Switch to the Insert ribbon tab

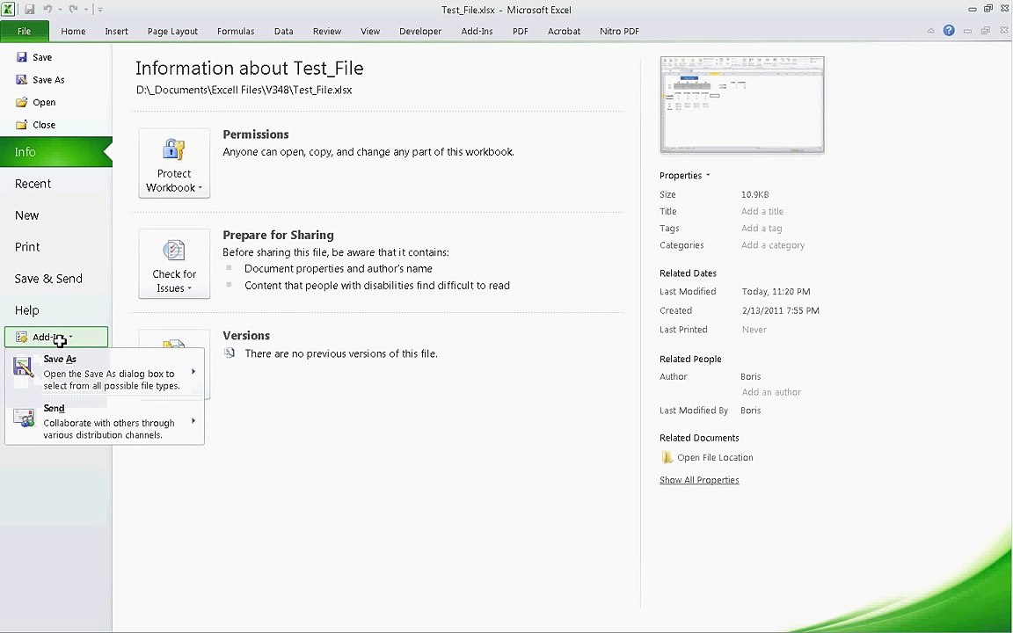pyautogui.click(x=116, y=31)
